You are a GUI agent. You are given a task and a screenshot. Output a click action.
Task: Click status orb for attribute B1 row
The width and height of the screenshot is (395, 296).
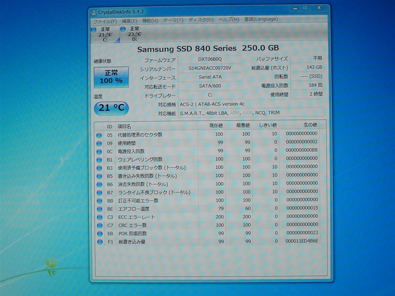click(99, 160)
